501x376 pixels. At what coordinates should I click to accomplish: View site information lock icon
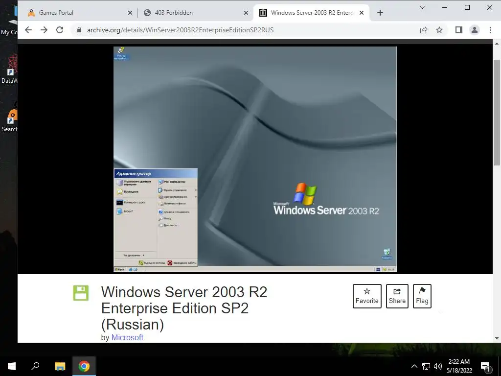[79, 30]
